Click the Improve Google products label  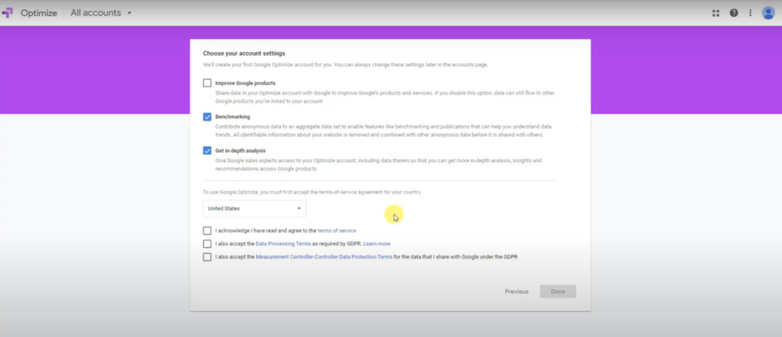(x=245, y=83)
